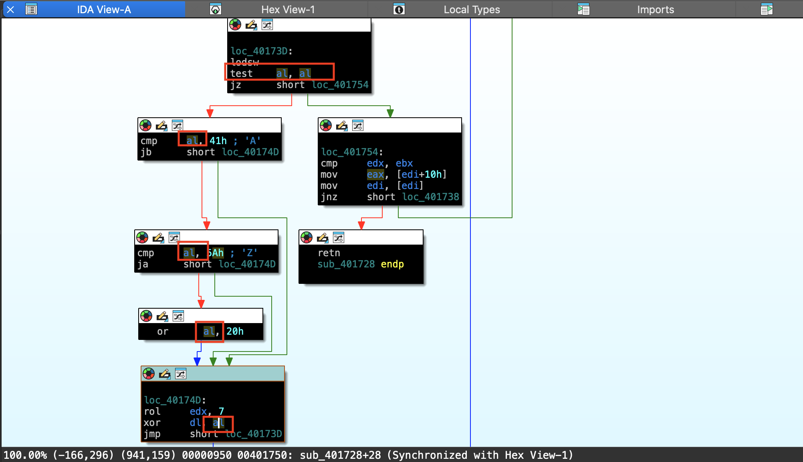The image size is (803, 462).
Task: Click node color icon of or al, 20h block
Action: (x=146, y=316)
